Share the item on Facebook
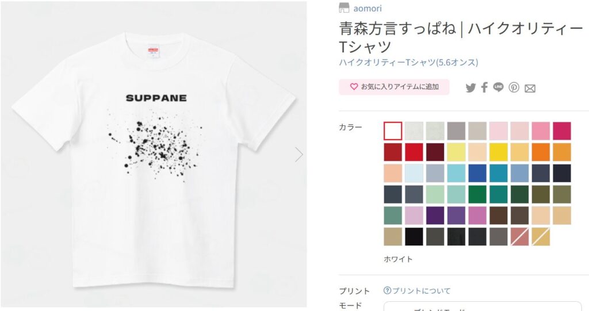 (x=484, y=87)
